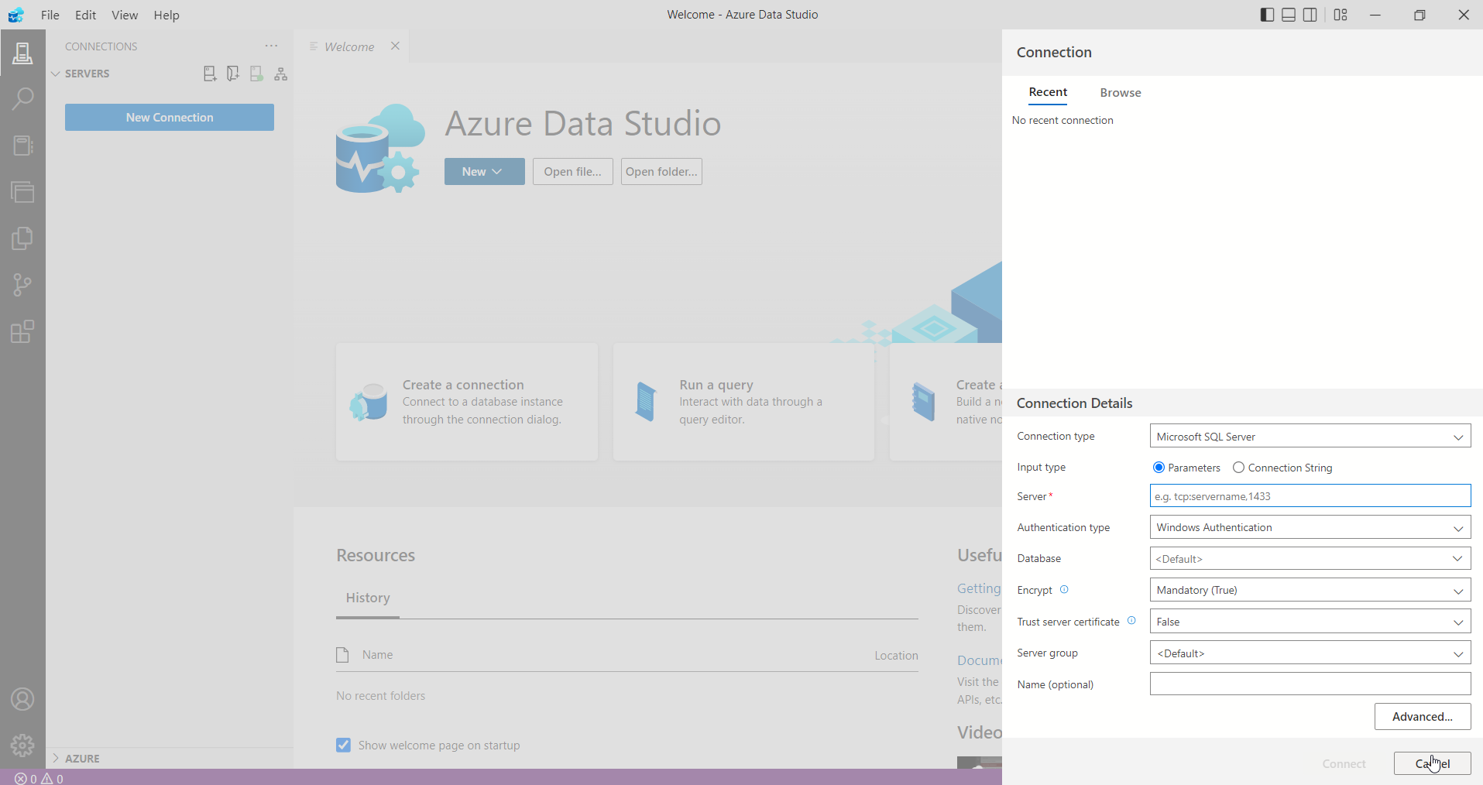Open the Connection type dropdown
Image resolution: width=1483 pixels, height=785 pixels.
pos(1310,437)
